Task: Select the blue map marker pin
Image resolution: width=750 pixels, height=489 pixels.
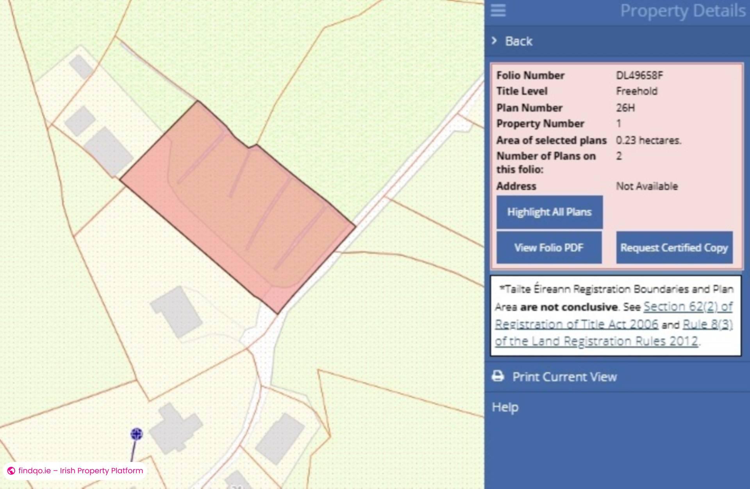Action: 136,434
